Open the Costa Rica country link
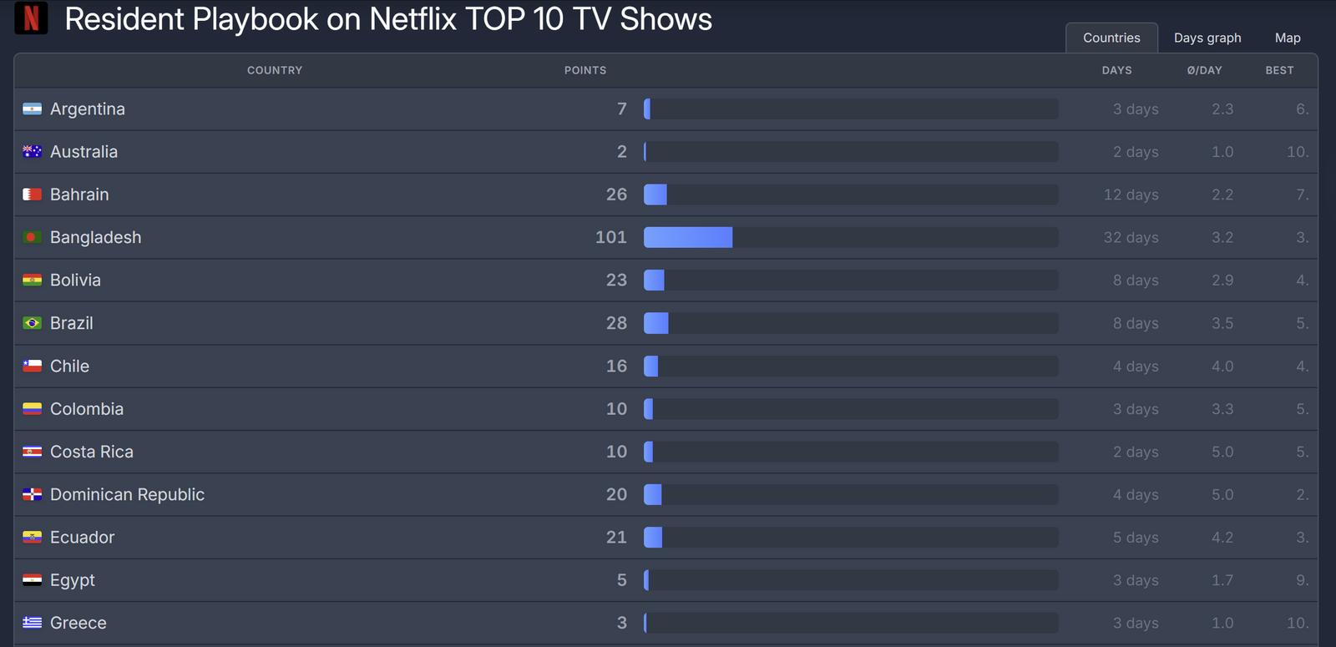The width and height of the screenshot is (1336, 647). [x=92, y=452]
